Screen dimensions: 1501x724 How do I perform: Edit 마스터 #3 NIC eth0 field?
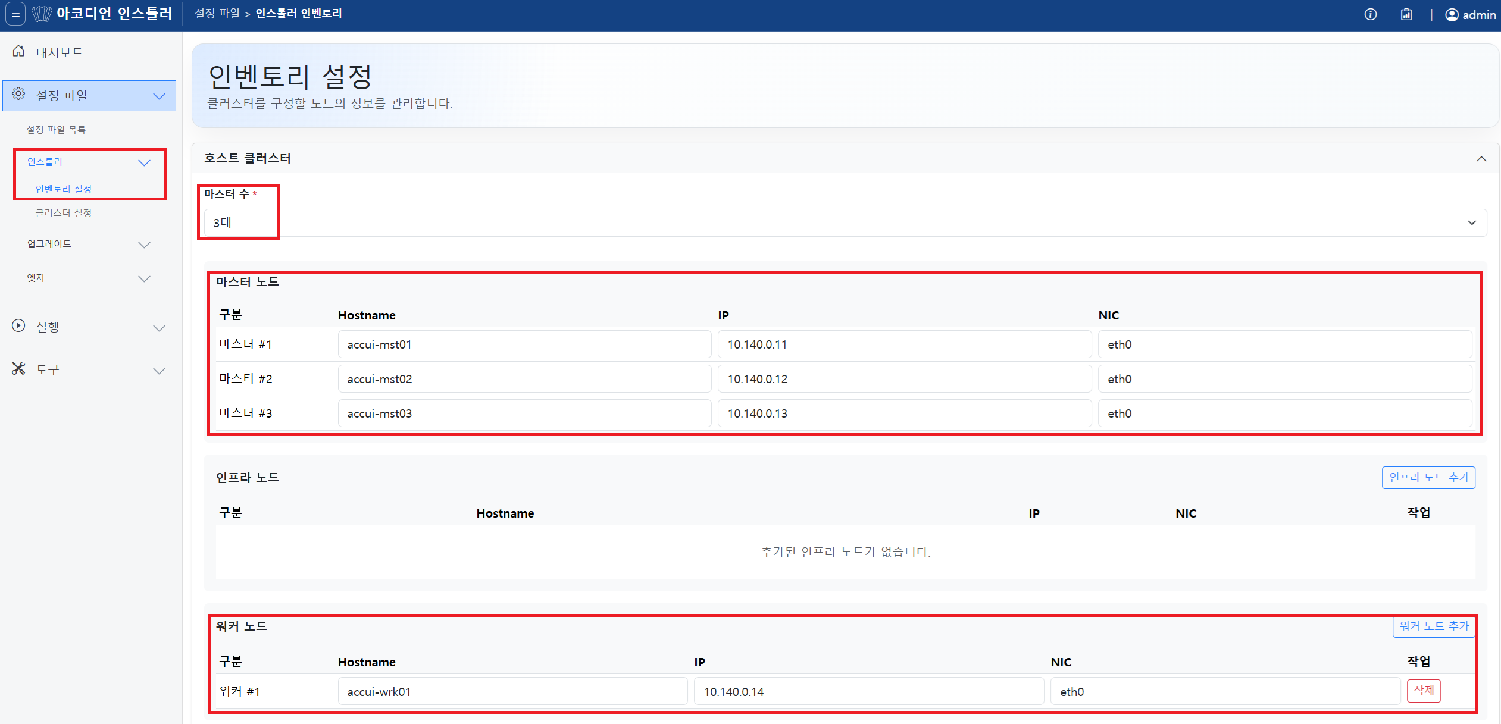[1285, 413]
